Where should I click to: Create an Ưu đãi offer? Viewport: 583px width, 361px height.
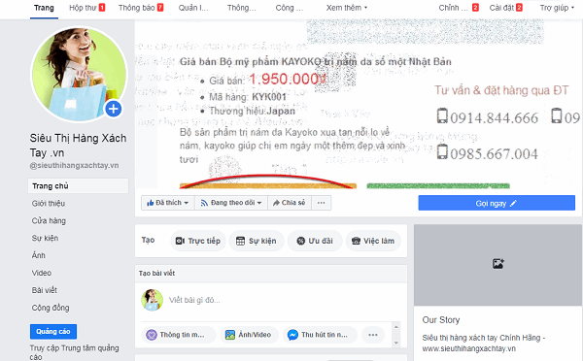315,241
